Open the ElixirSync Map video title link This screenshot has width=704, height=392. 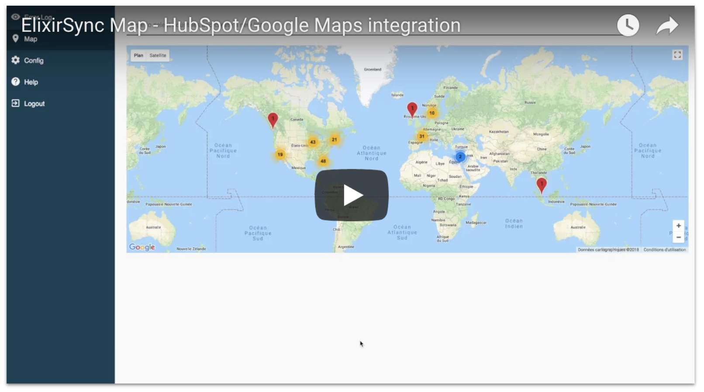tap(241, 25)
